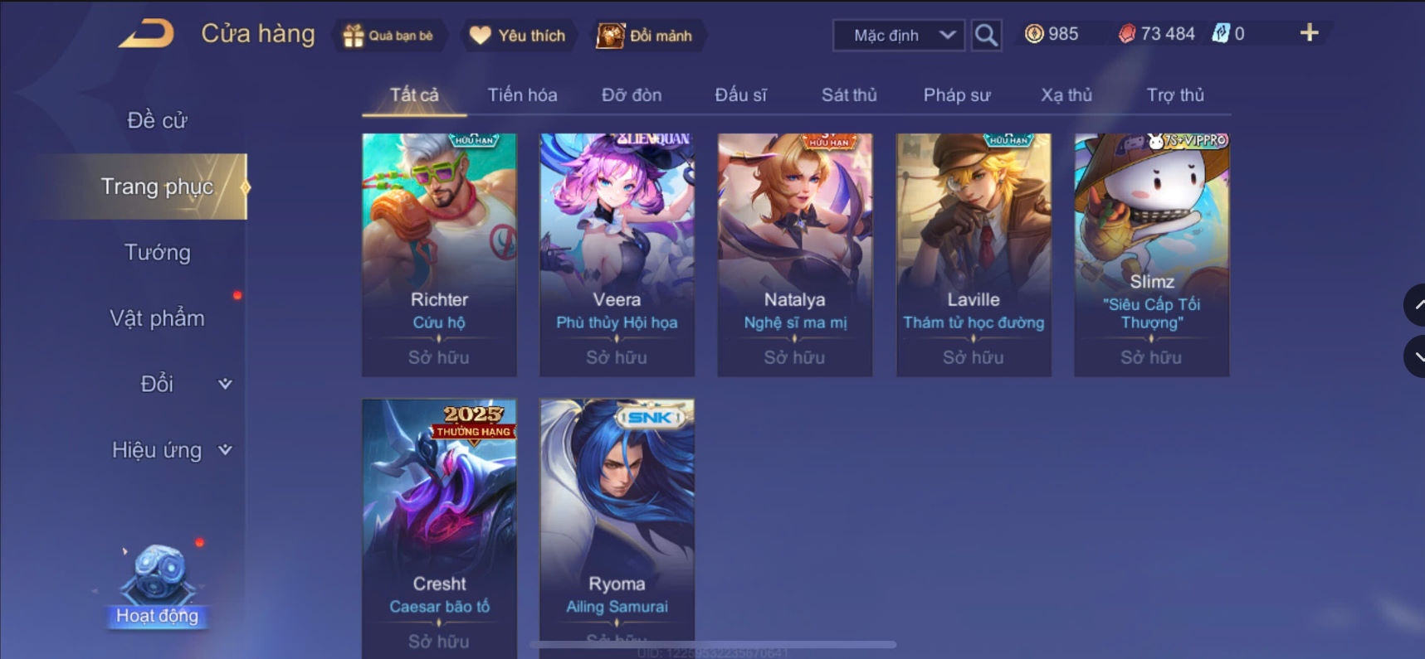Image resolution: width=1425 pixels, height=659 pixels.
Task: Expand the Đổi sidebar section
Action: (158, 384)
